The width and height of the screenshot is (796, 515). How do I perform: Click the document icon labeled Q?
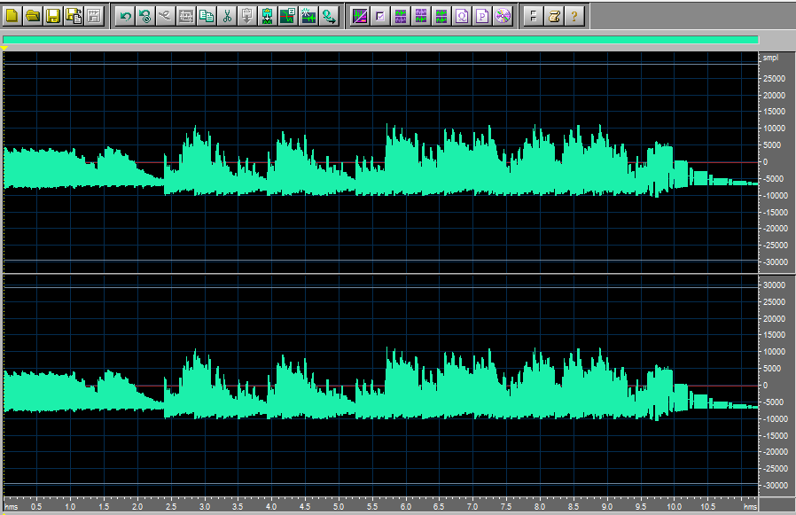pos(461,15)
